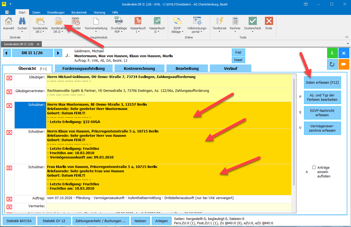This screenshot has width=351, height=227.
Task: Go to previous file with left arrow
Action: (x=7, y=53)
